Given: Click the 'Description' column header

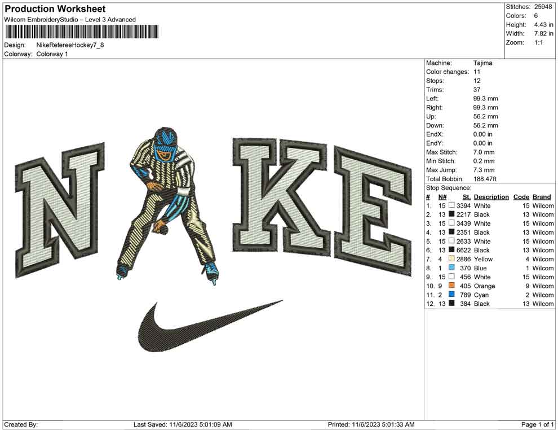Looking at the screenshot, I should (x=491, y=196).
